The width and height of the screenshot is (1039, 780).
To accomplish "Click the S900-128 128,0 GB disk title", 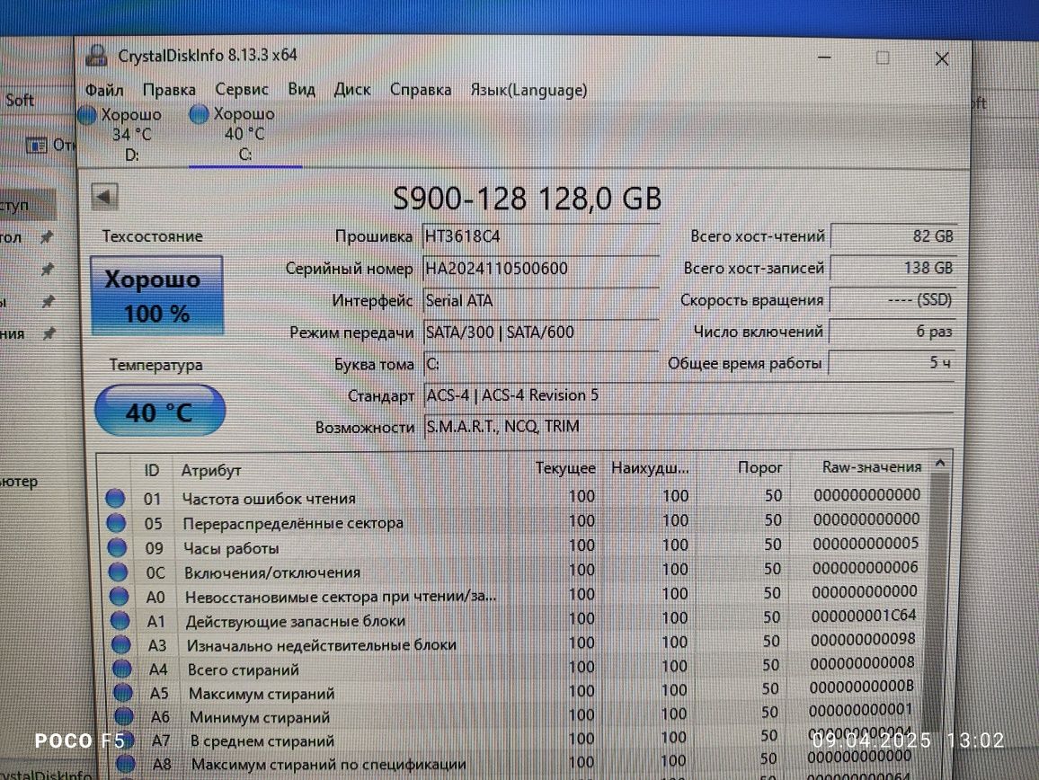I will pyautogui.click(x=527, y=199).
